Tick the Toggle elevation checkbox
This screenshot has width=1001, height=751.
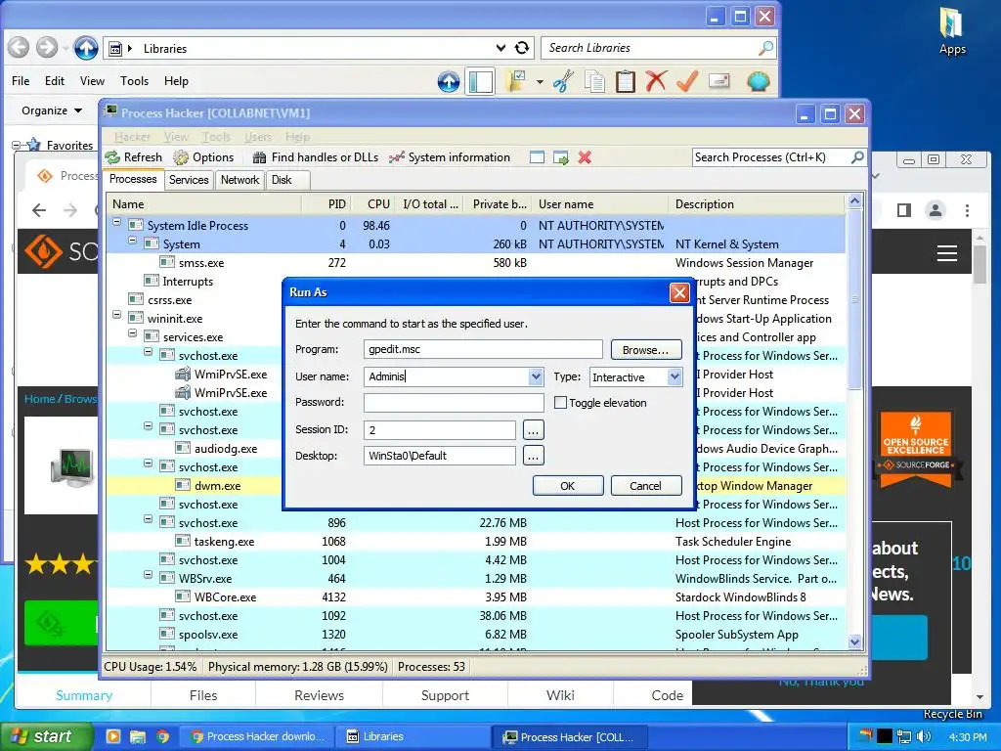560,403
